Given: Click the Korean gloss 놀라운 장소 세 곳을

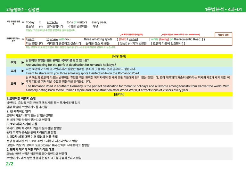Looking at the screenshot, I should [x=98, y=43].
